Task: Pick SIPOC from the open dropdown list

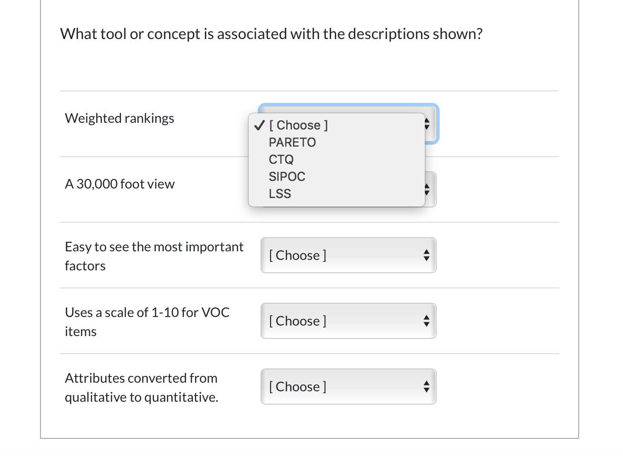Action: pos(287,177)
